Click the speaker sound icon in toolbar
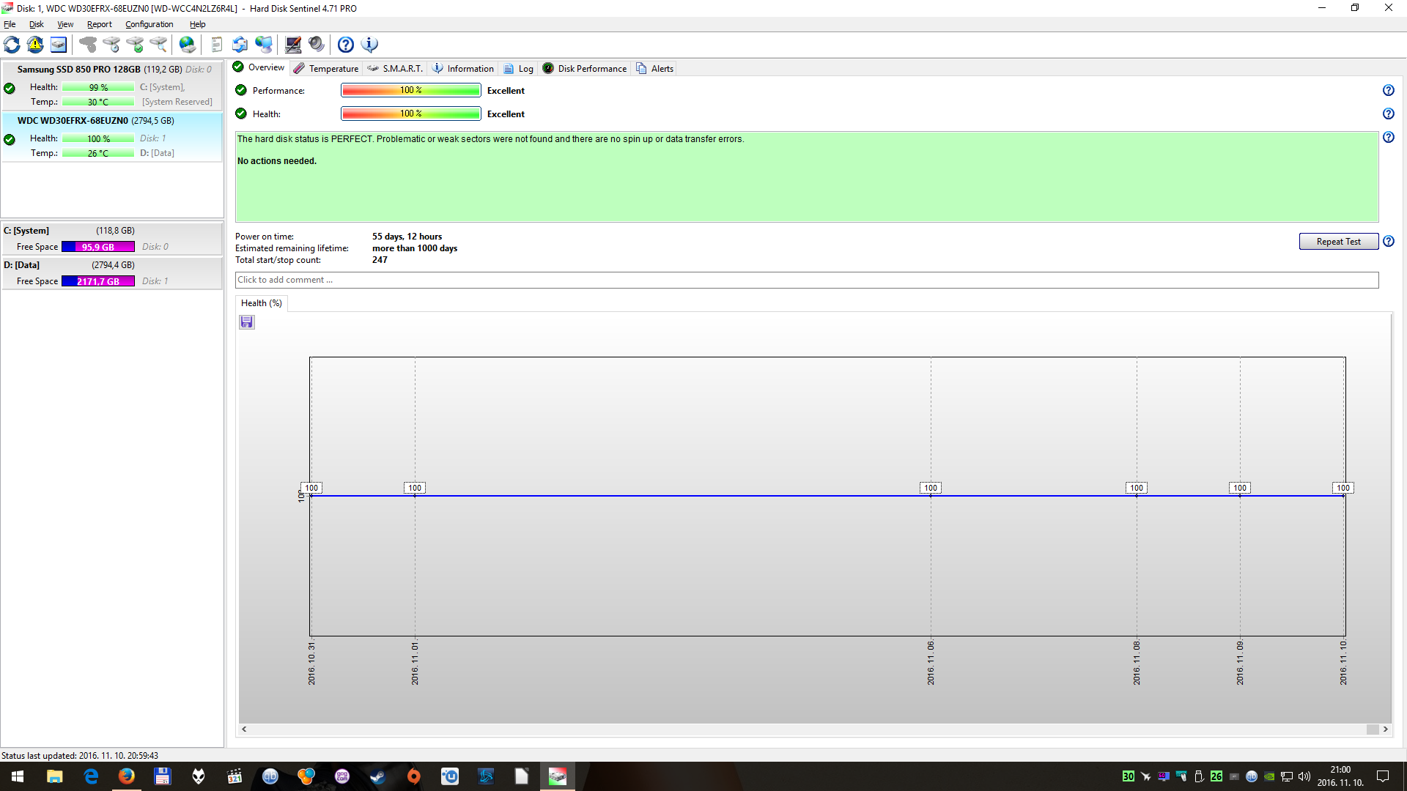The height and width of the screenshot is (791, 1407). tap(317, 45)
